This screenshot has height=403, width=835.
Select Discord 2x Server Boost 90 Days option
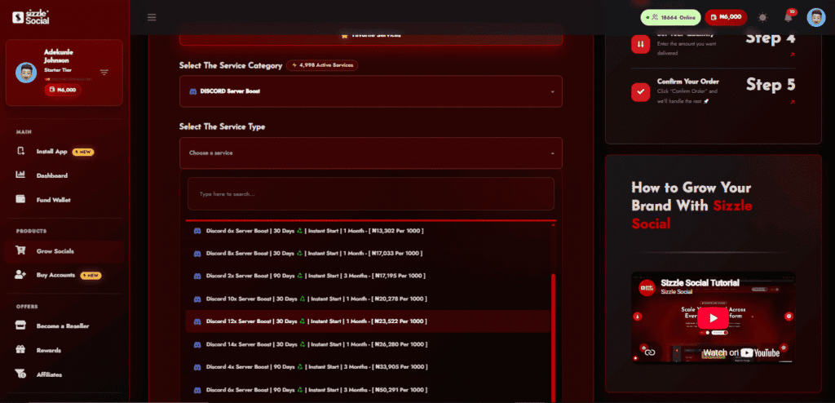(x=368, y=276)
